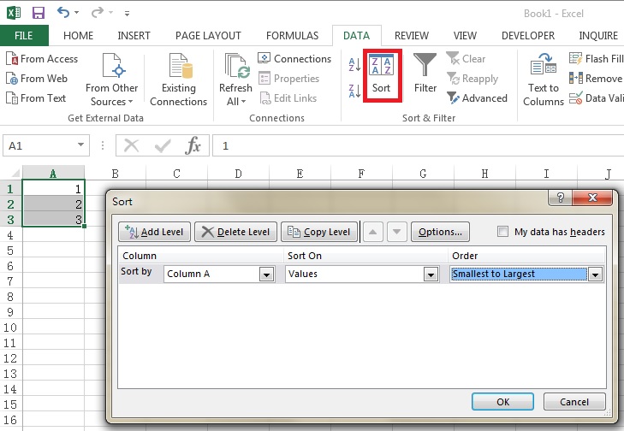The image size is (624, 431).
Task: Click the Select All corner triangle
Action: pos(15,173)
